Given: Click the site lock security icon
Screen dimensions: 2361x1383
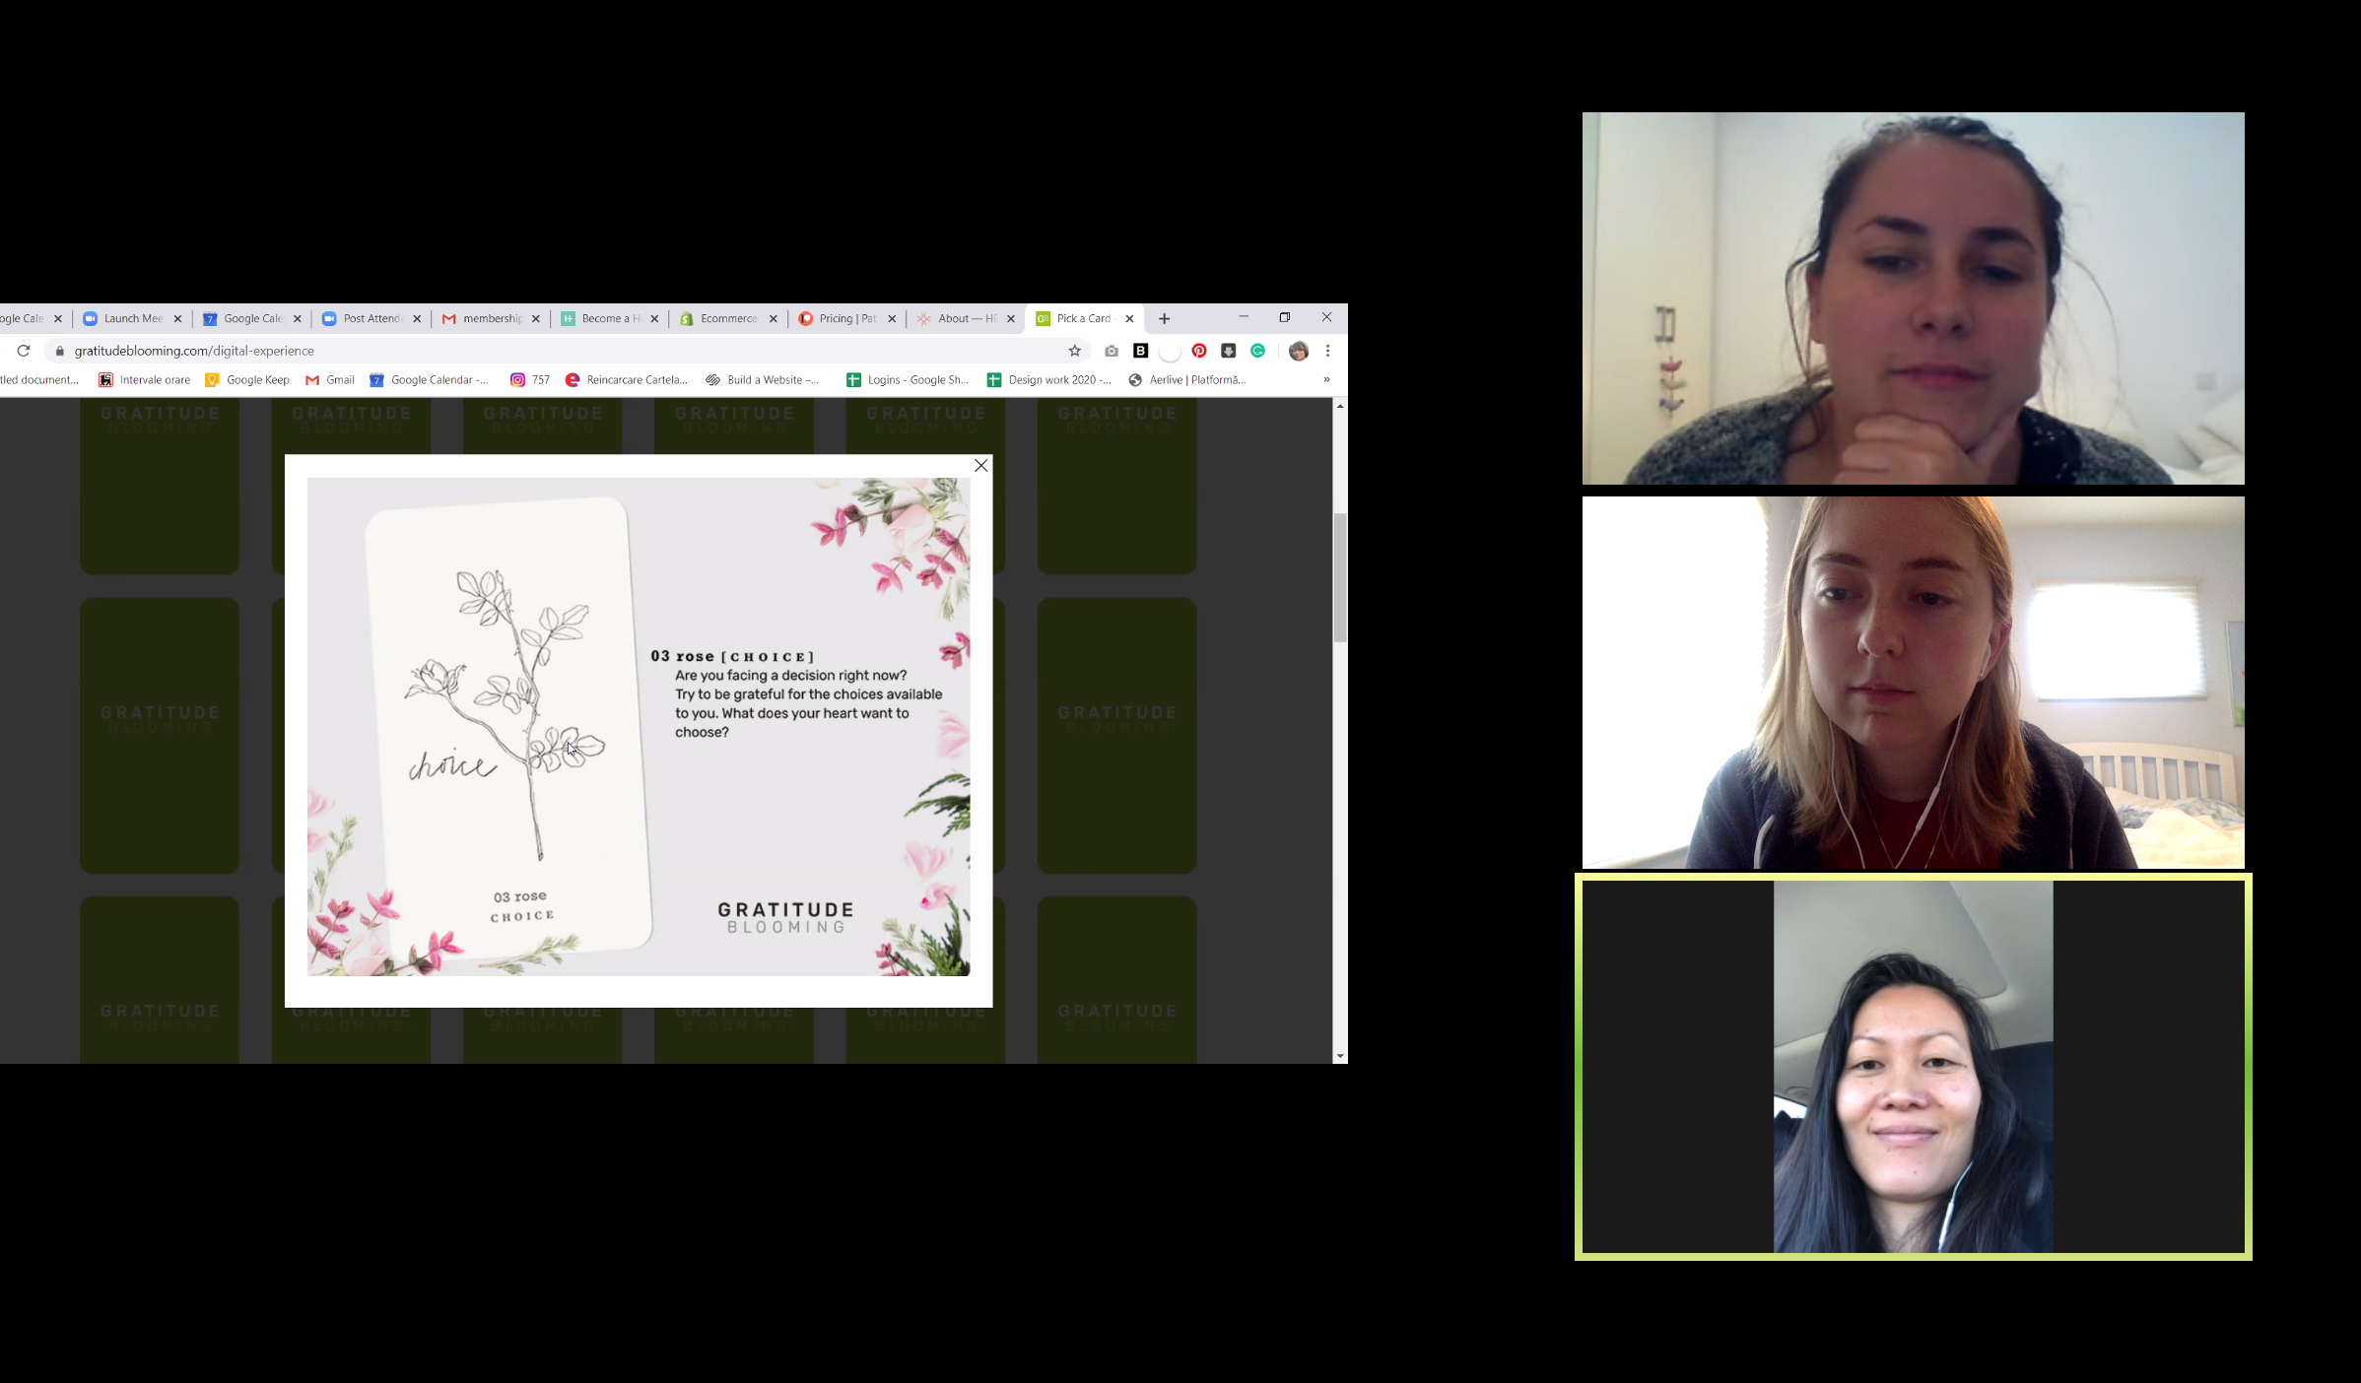Looking at the screenshot, I should tap(60, 351).
